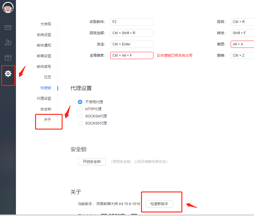Open settings via the gear icon

click(x=8, y=73)
